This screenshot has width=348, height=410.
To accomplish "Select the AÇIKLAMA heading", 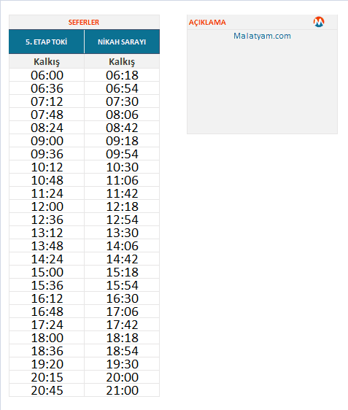I will click(207, 23).
